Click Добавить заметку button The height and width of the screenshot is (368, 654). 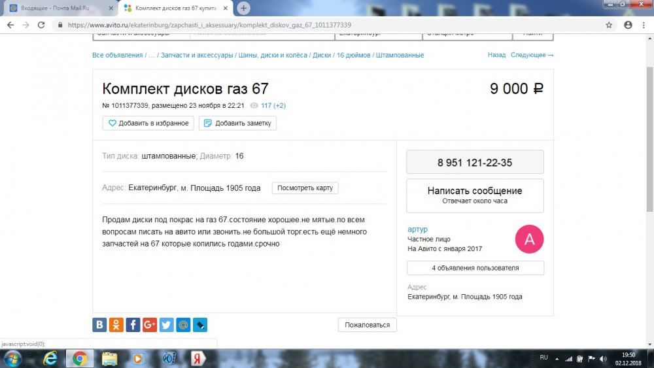(237, 123)
